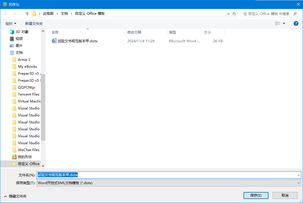
Task: Create a folder with 新建文件夹
Action: tap(34, 23)
